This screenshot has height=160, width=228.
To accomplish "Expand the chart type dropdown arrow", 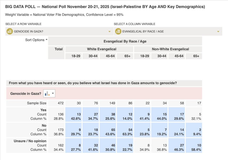I will coord(53,94).
